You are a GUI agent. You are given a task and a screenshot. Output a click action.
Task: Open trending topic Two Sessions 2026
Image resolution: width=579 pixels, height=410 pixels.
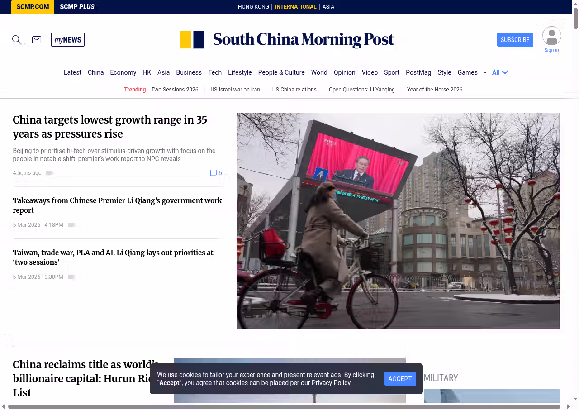175,90
